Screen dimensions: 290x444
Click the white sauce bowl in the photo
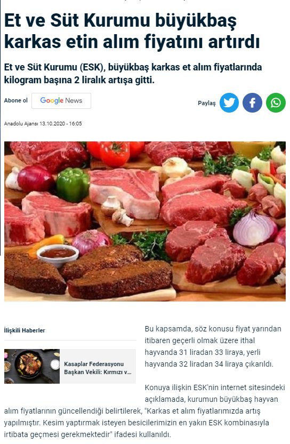click(58, 256)
